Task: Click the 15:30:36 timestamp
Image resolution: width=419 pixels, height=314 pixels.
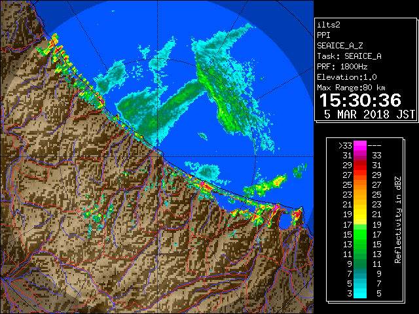Action: (360, 100)
